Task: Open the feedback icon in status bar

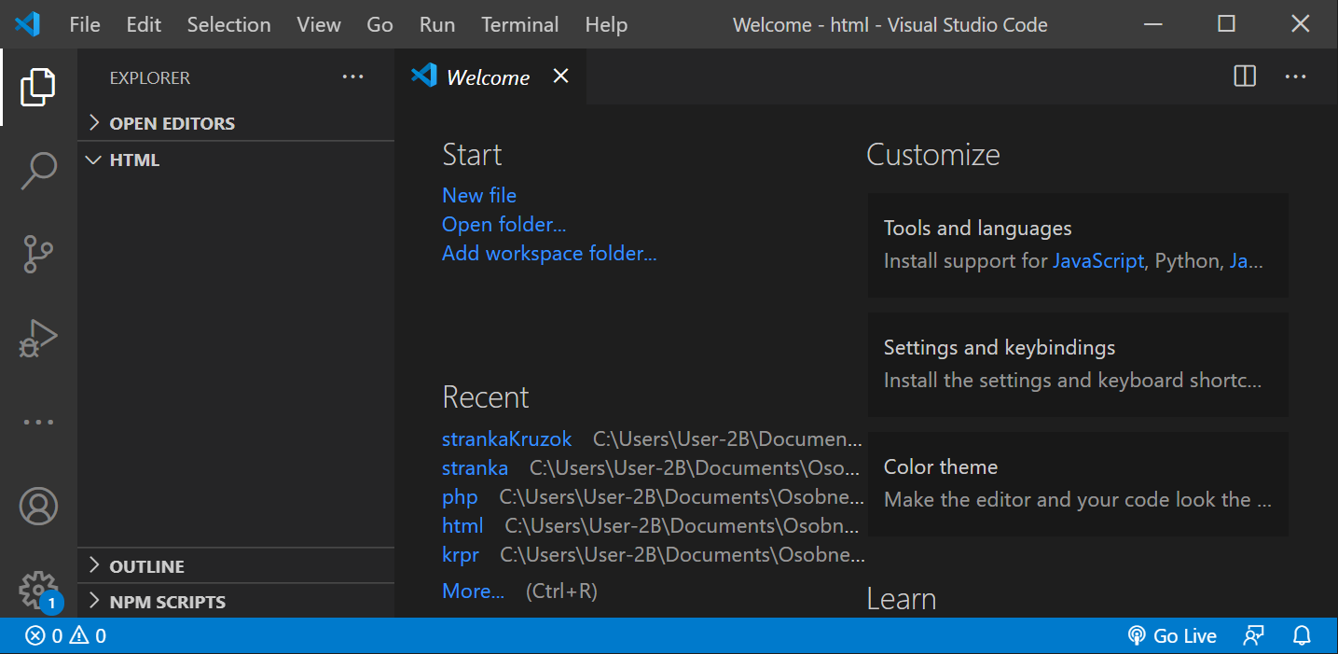Action: point(1254,636)
